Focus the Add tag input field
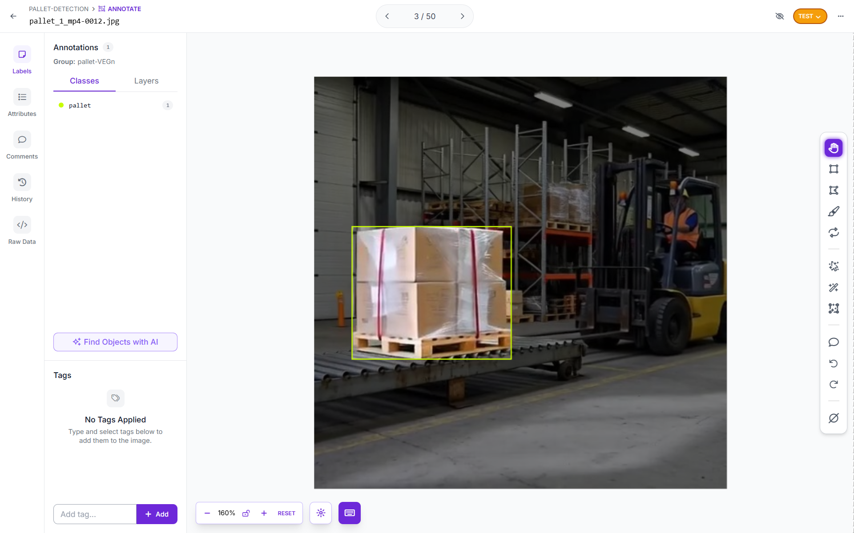 (95, 514)
